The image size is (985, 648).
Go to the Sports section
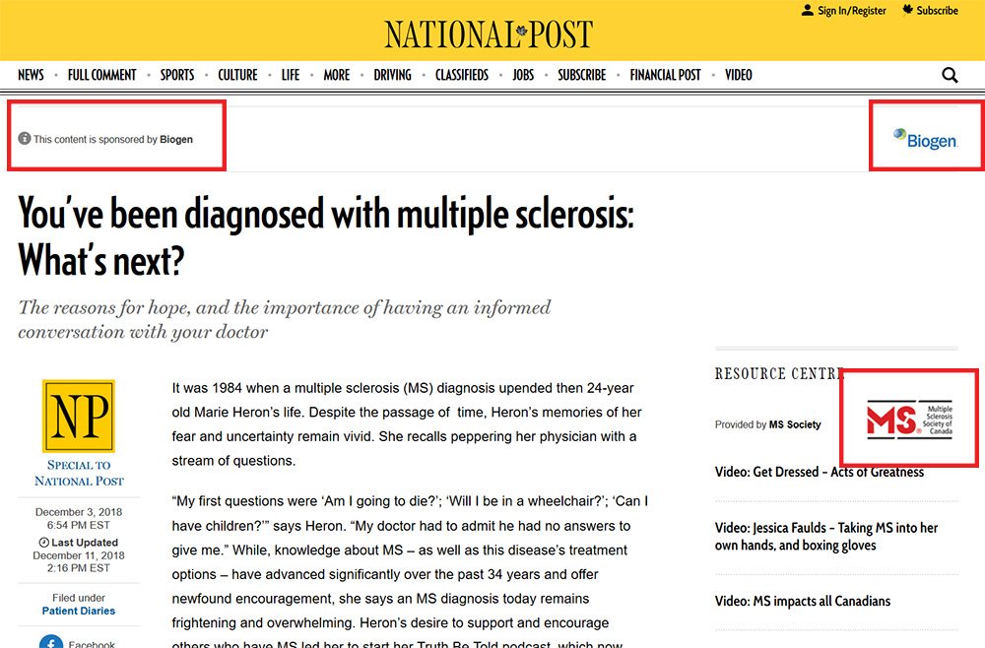coord(177,76)
